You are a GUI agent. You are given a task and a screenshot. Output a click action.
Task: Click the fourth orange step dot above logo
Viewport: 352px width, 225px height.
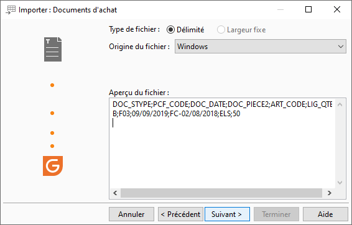point(52,146)
